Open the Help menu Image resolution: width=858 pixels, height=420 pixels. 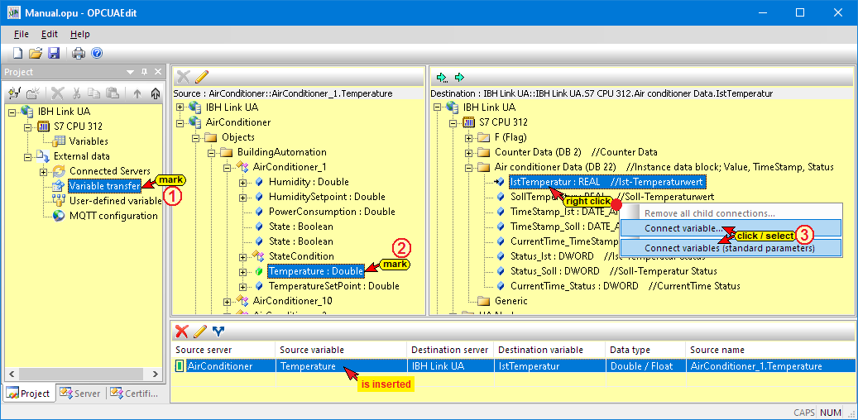80,34
